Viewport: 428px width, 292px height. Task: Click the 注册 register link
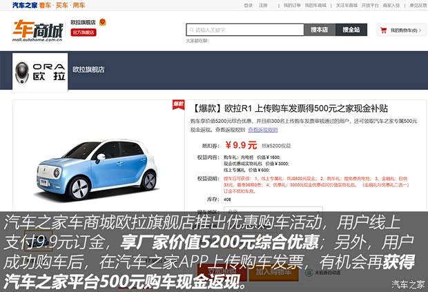[263, 6]
